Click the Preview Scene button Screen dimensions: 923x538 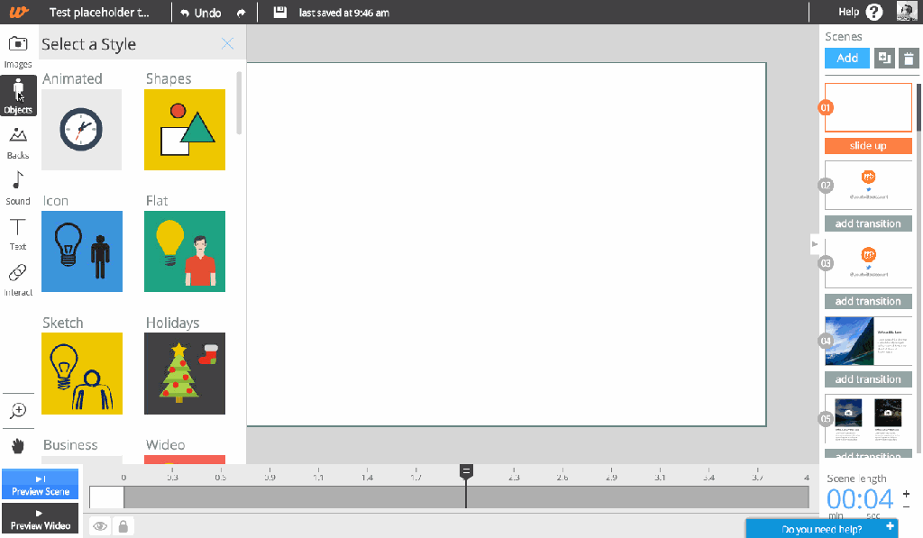pyautogui.click(x=40, y=485)
